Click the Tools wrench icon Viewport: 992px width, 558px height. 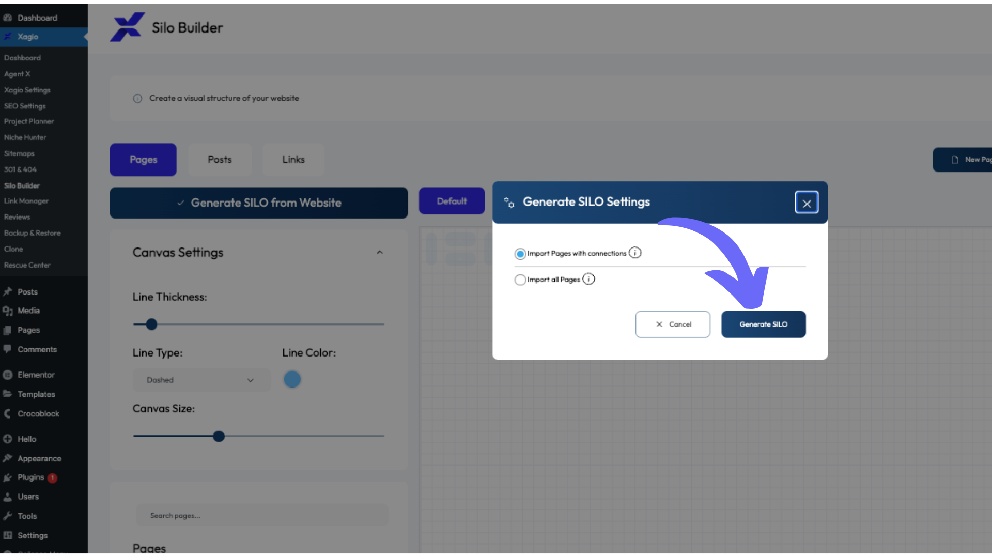coord(8,516)
